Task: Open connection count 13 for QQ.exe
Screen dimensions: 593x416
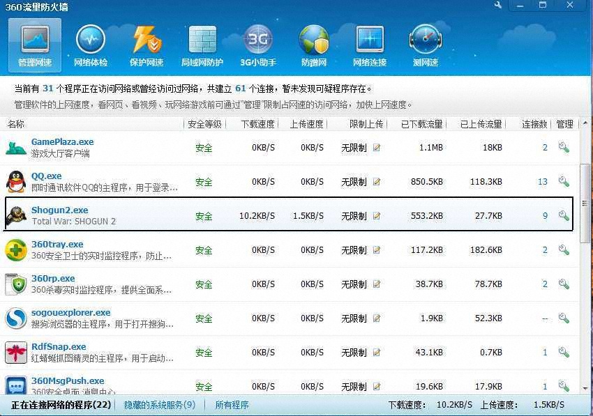Action: (x=543, y=182)
